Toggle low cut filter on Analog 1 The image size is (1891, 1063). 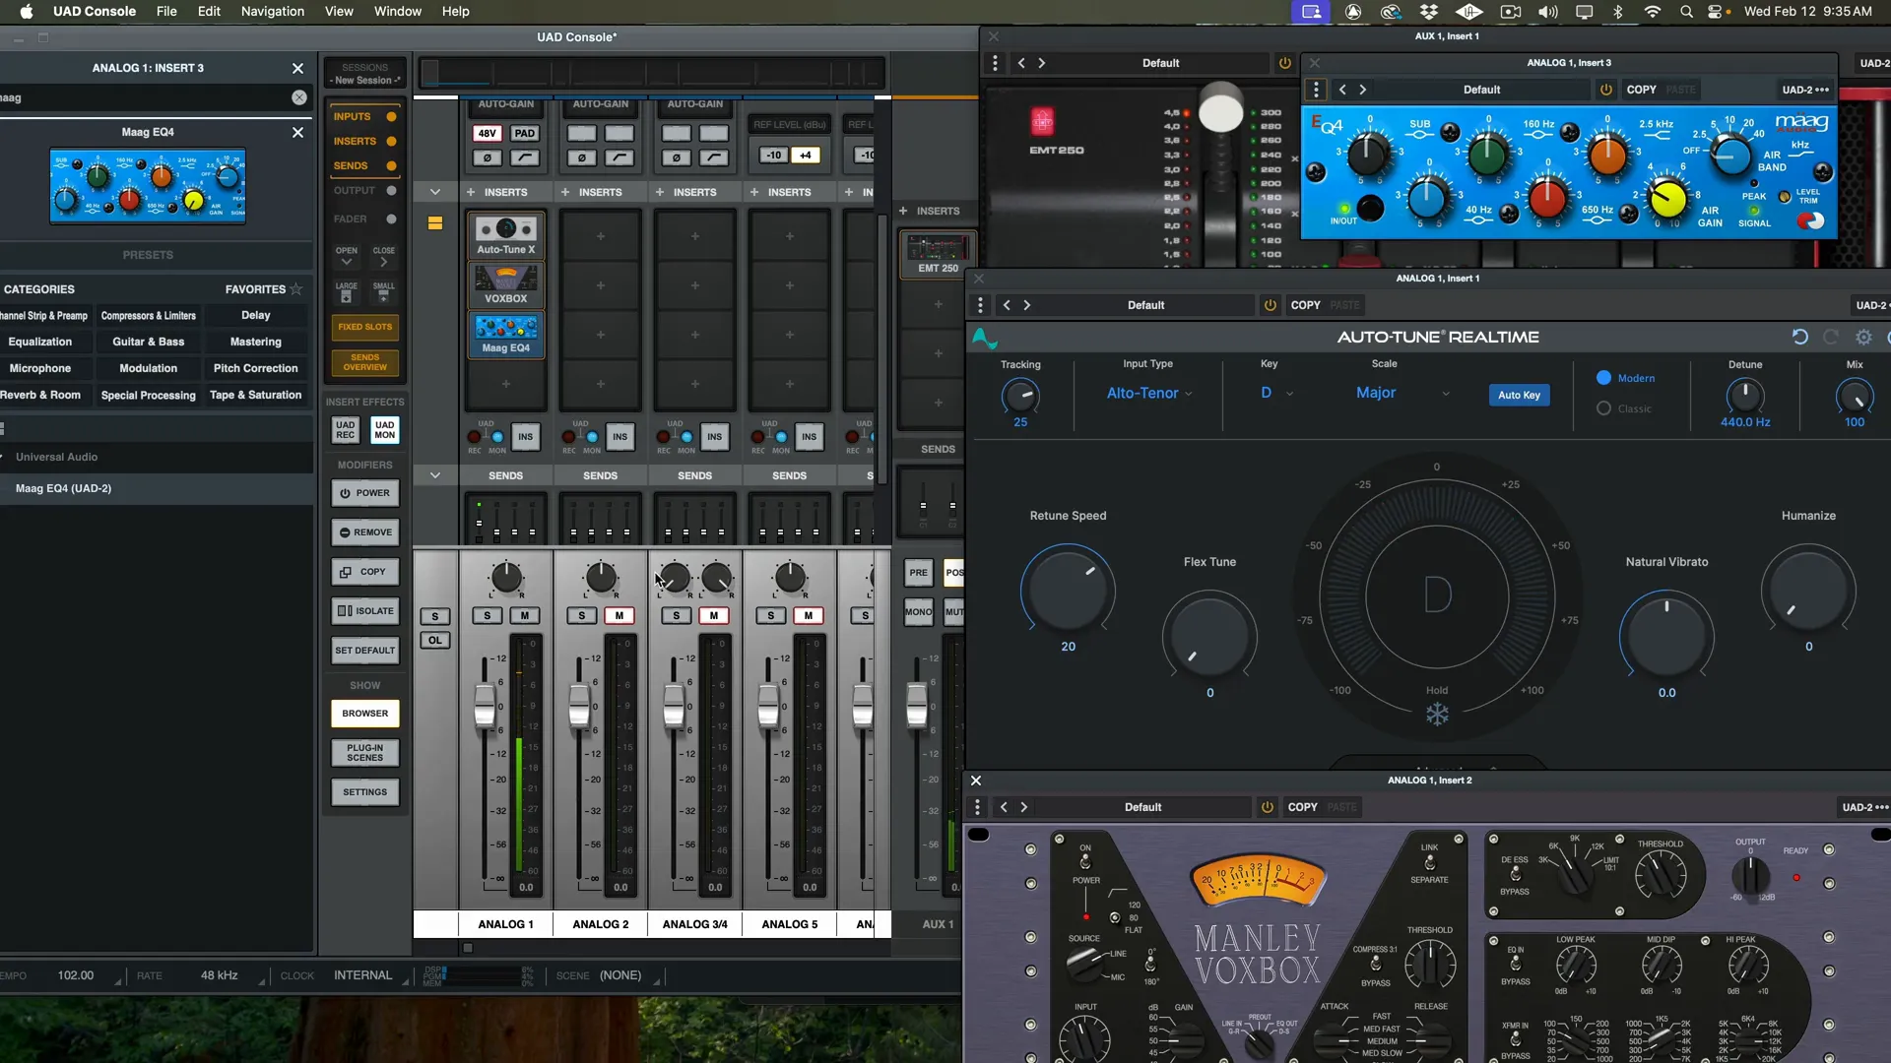[525, 157]
